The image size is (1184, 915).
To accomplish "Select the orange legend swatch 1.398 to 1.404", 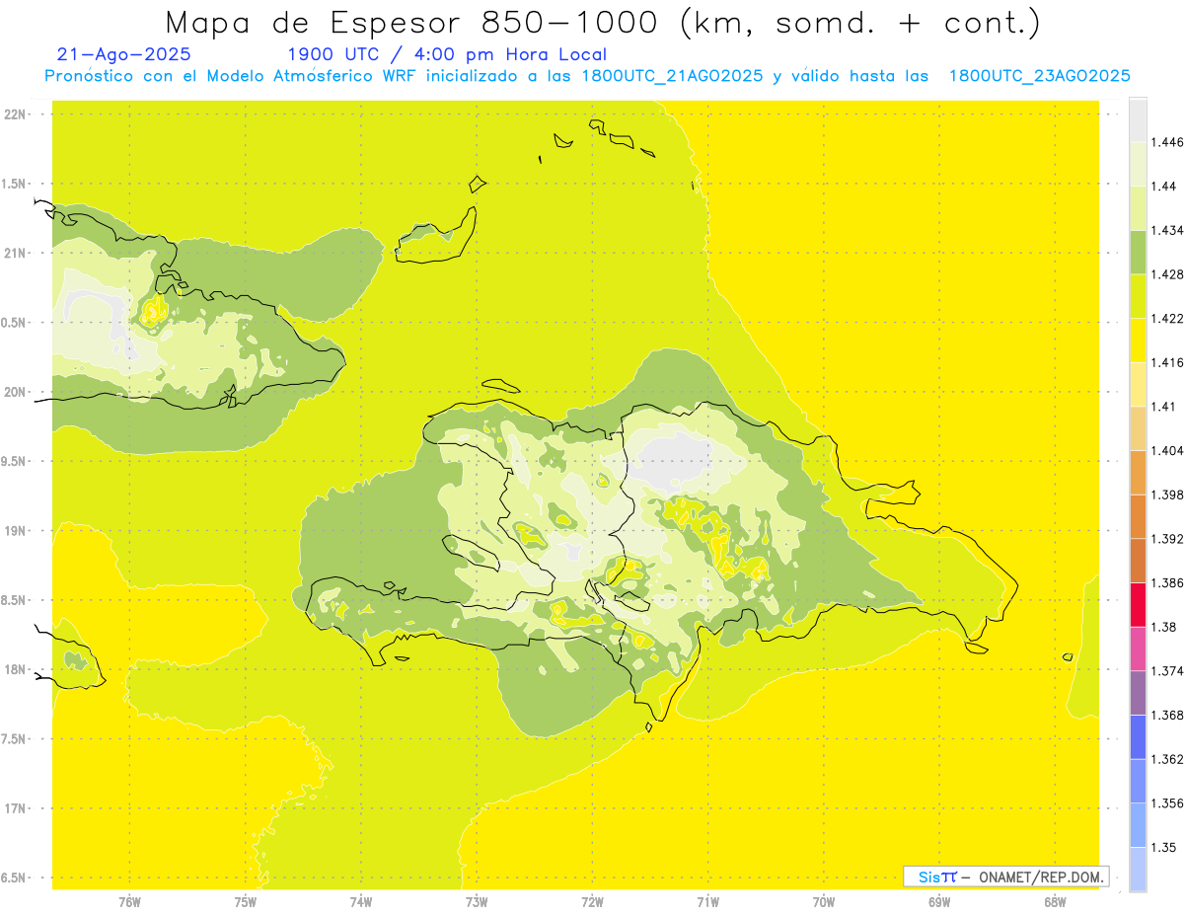I will [x=1138, y=472].
